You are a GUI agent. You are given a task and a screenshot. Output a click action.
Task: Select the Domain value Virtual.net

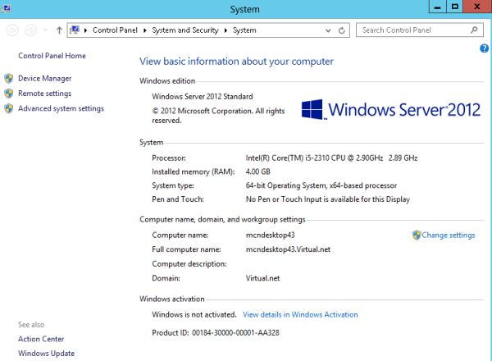pyautogui.click(x=262, y=278)
